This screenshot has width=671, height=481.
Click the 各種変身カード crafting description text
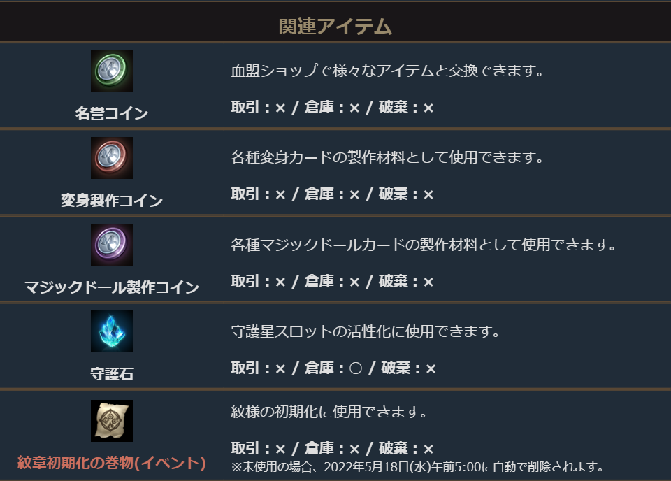387,158
